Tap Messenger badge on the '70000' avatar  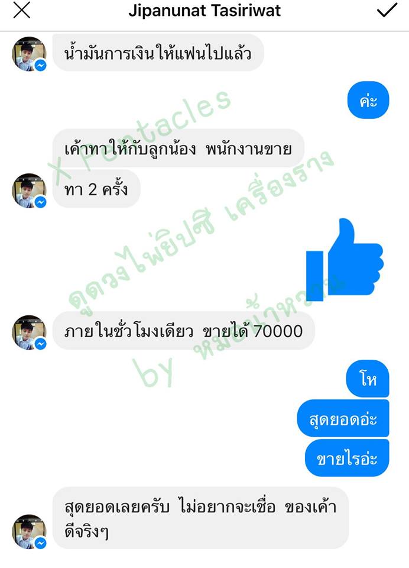click(41, 343)
